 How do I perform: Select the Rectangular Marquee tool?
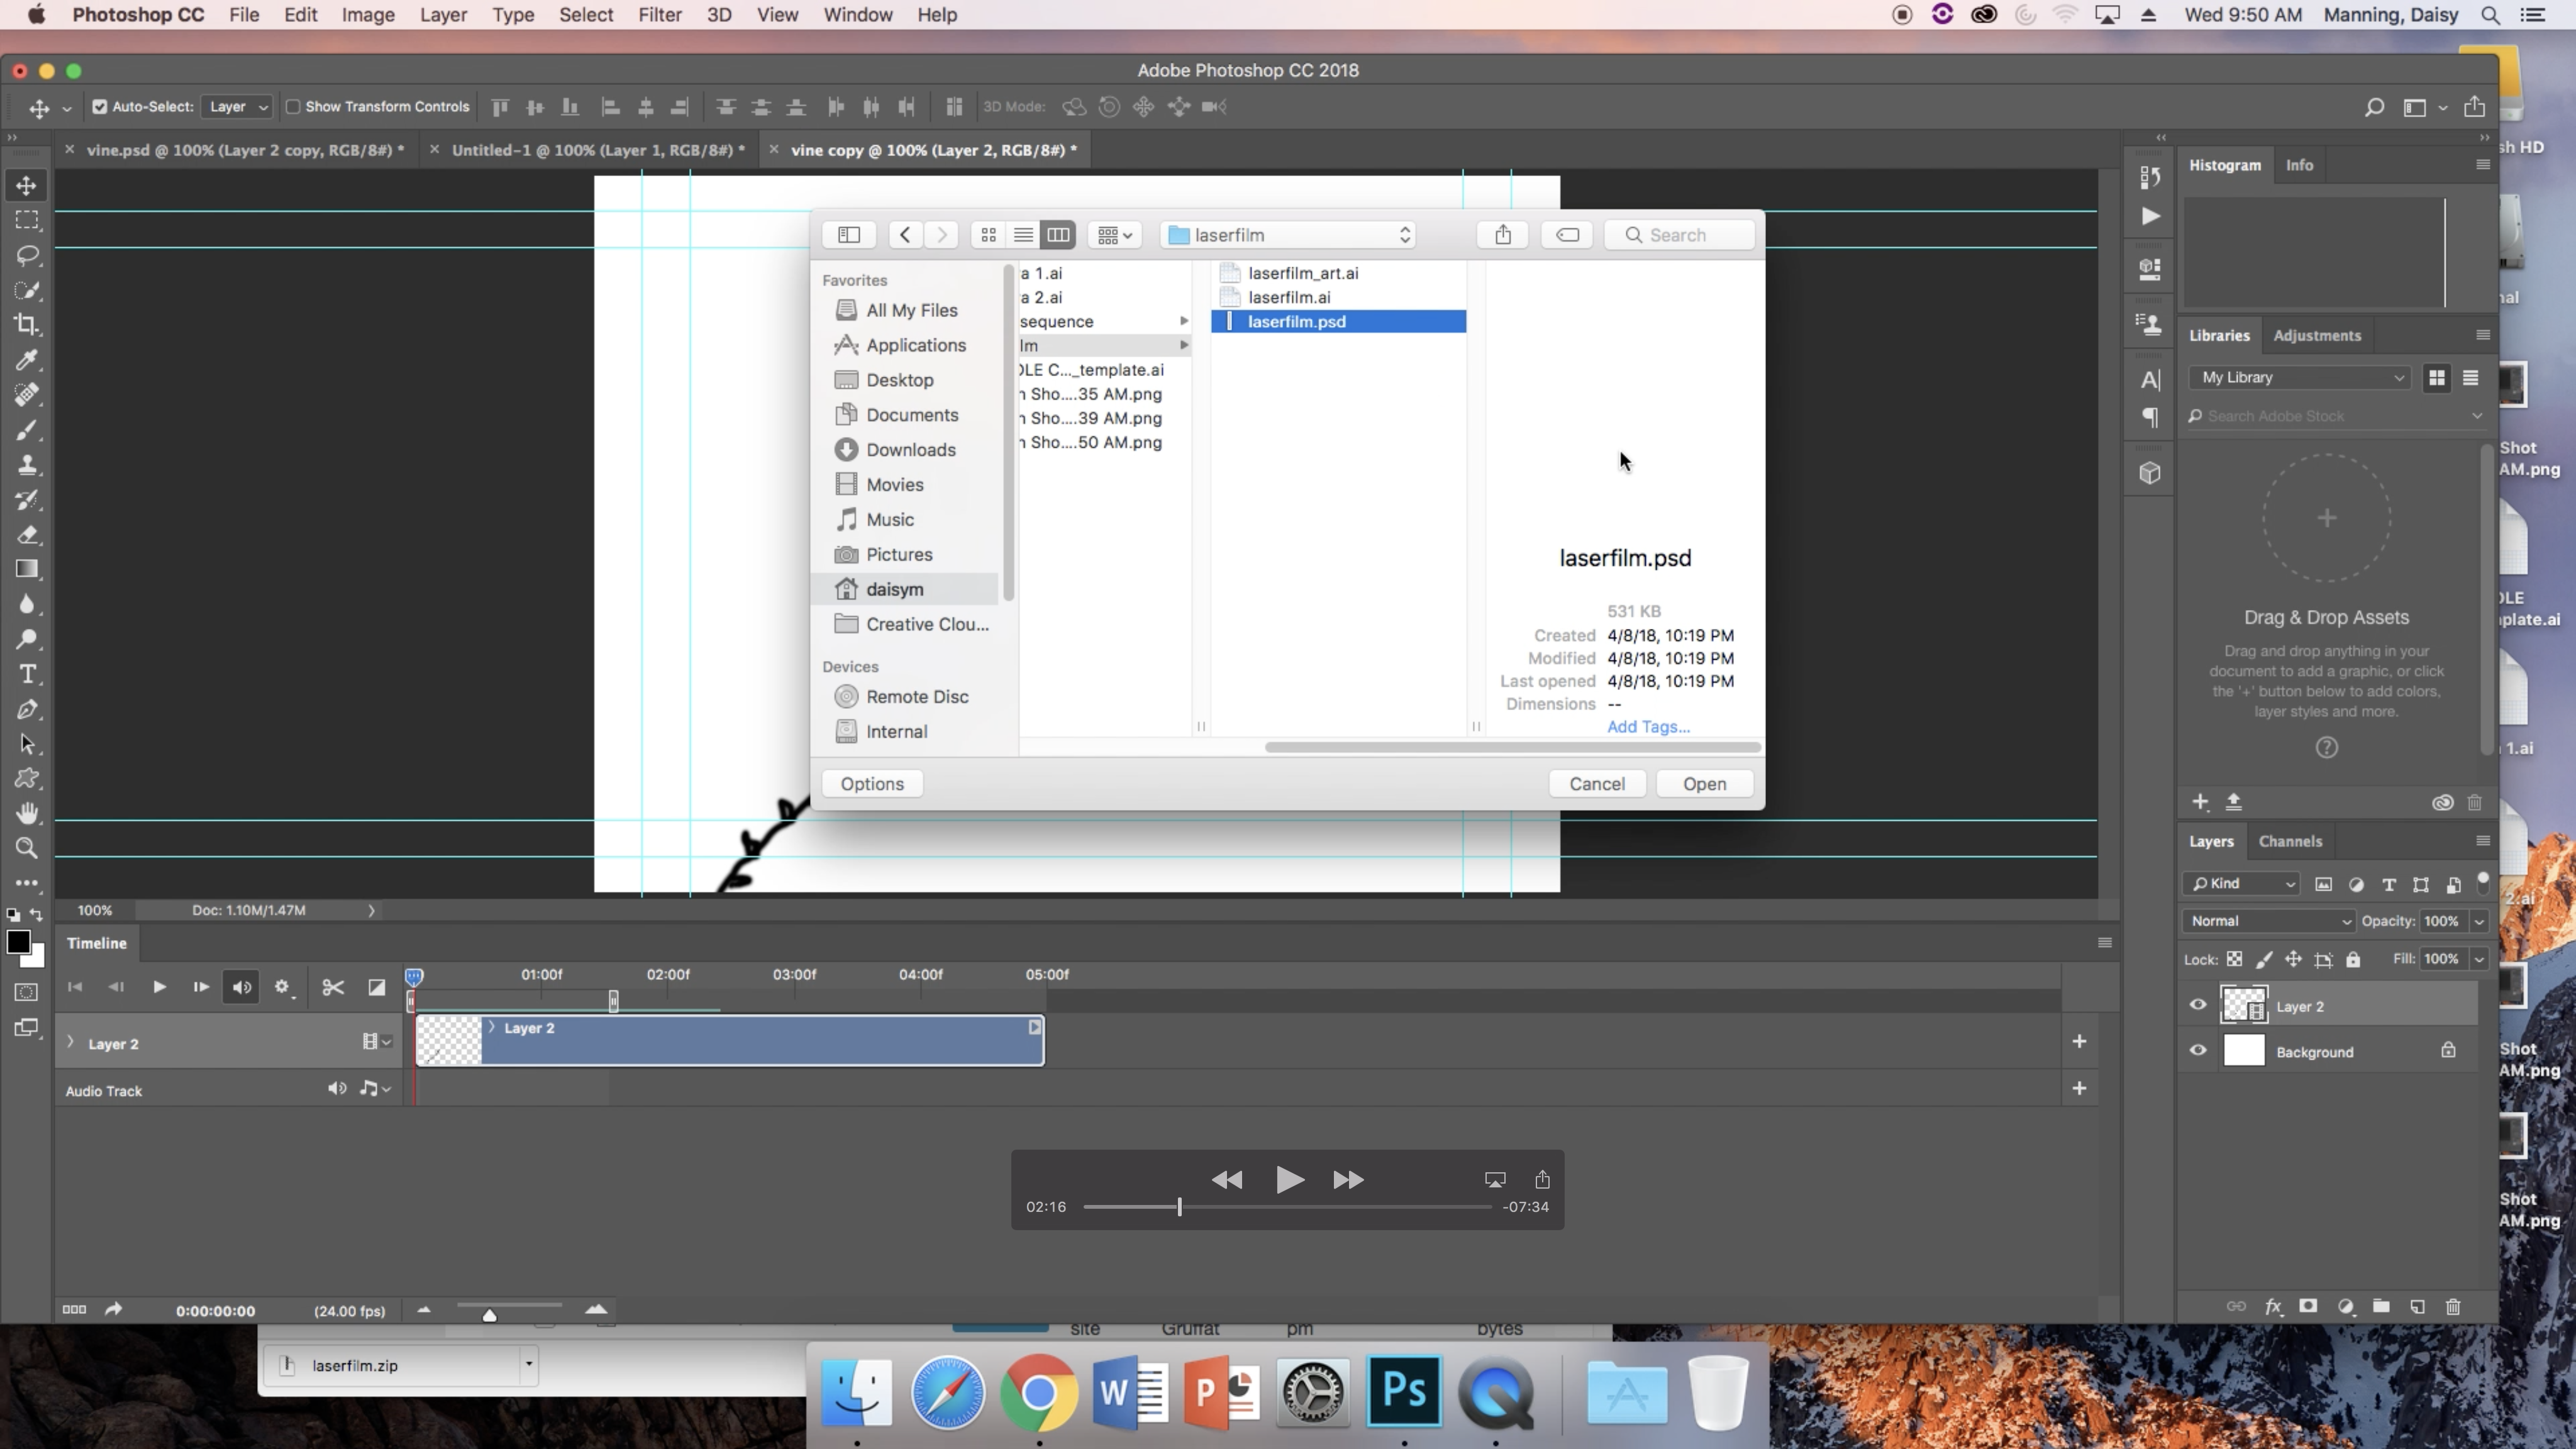click(x=27, y=220)
